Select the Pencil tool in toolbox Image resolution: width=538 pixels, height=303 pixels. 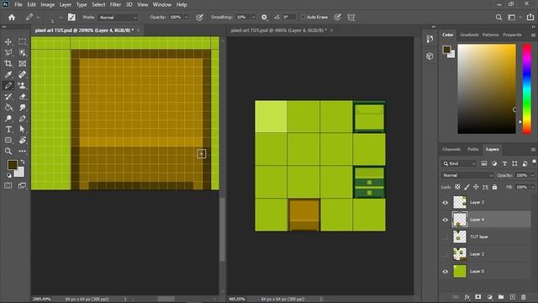(8, 86)
